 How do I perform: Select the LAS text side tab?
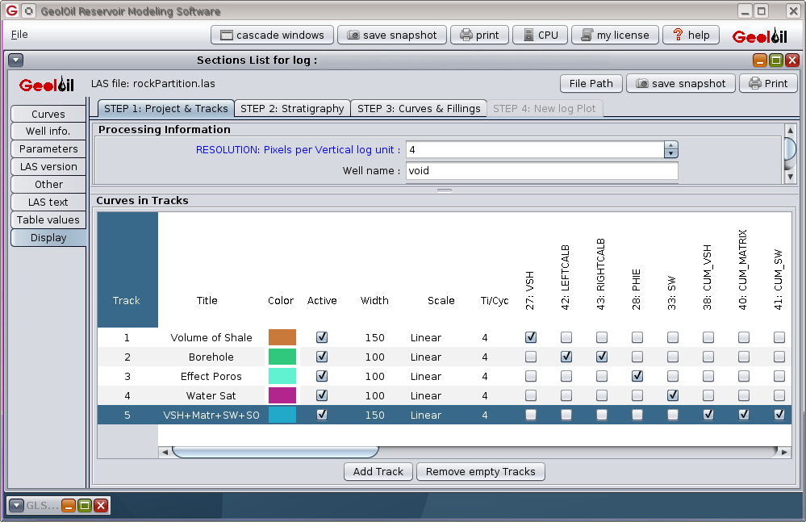48,202
